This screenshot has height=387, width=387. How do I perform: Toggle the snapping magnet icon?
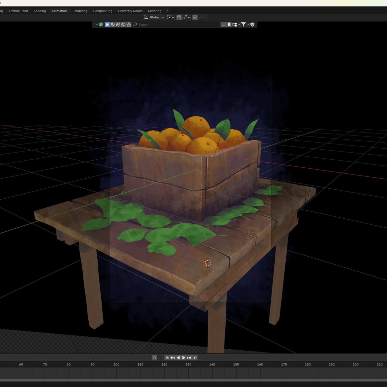(x=179, y=17)
